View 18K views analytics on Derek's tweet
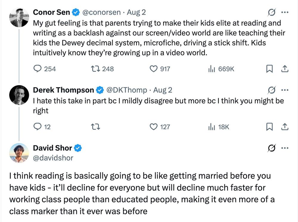The width and height of the screenshot is (298, 222). pyautogui.click(x=219, y=126)
